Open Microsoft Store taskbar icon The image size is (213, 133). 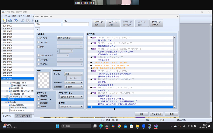pyautogui.click(x=131, y=126)
